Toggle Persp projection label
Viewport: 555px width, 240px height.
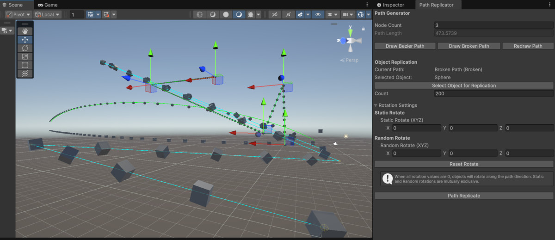[x=349, y=60]
